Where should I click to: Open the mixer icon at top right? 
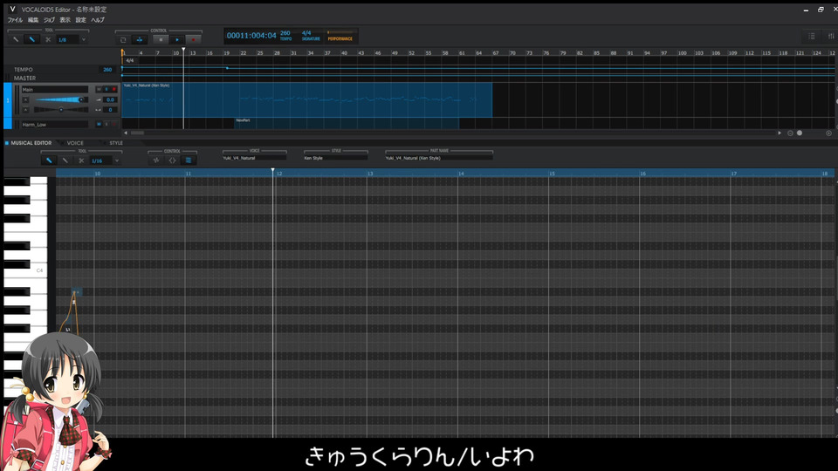830,37
